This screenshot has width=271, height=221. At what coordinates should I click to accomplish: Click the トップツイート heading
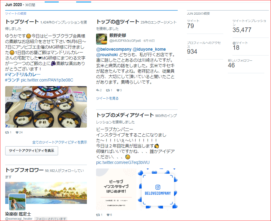click(x=22, y=22)
